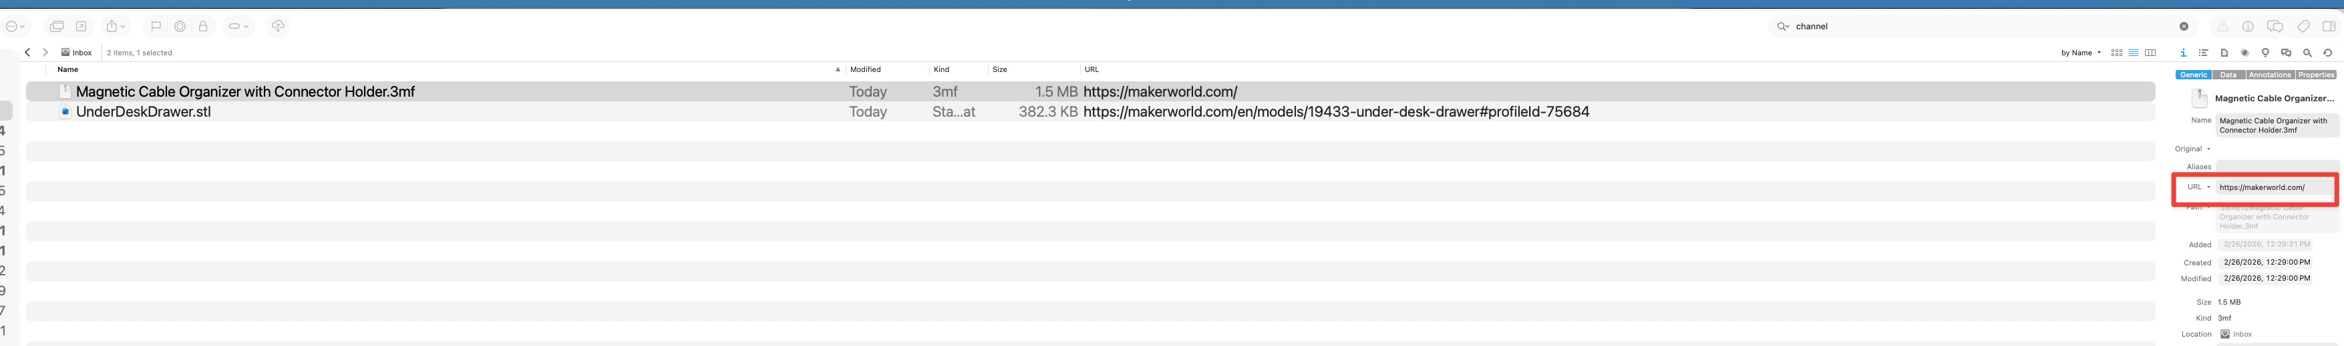Switch to the Annotations tab

pos(2269,75)
